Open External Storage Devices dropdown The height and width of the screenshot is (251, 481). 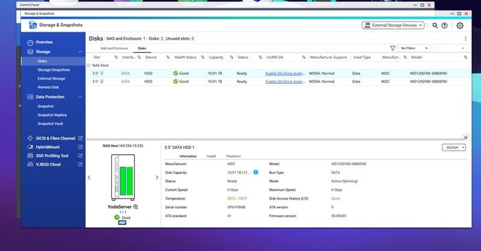click(x=393, y=25)
